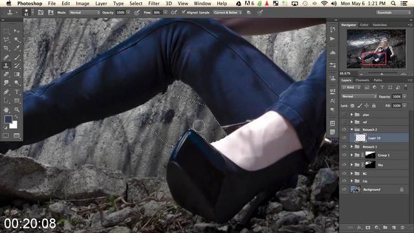This screenshot has height=233, width=414.
Task: Select the Path Selection tool
Action: tap(6, 101)
